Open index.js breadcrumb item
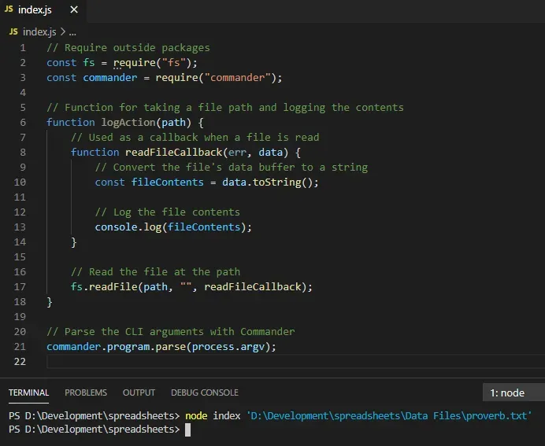 pos(39,32)
